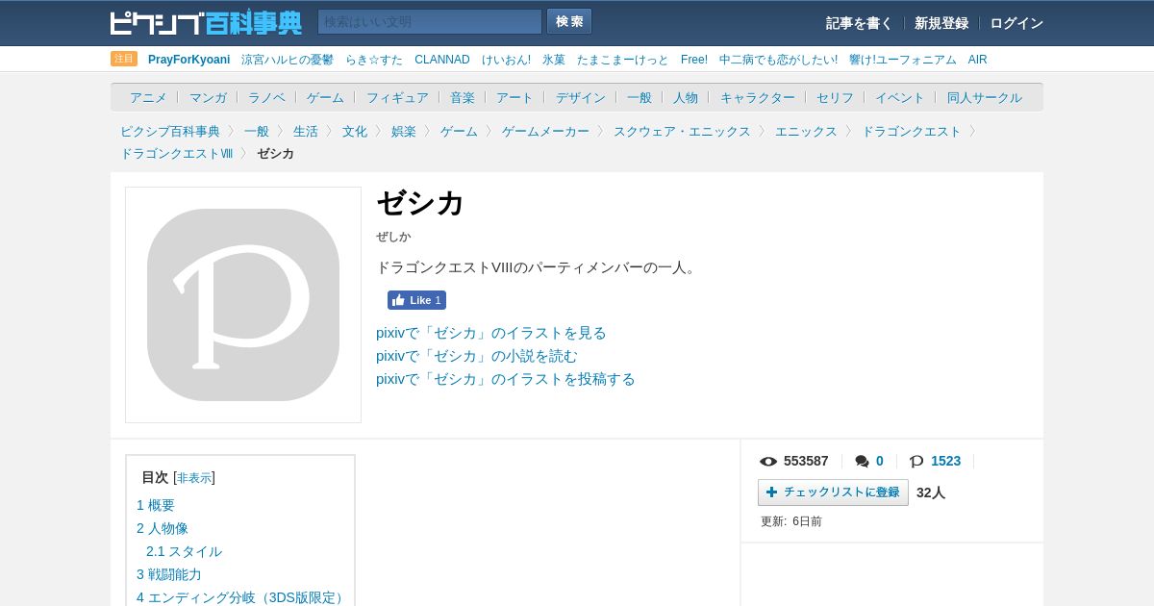Open pixivで「ゼシカ」の小説を読む link
Image resolution: width=1154 pixels, height=606 pixels.
click(477, 356)
